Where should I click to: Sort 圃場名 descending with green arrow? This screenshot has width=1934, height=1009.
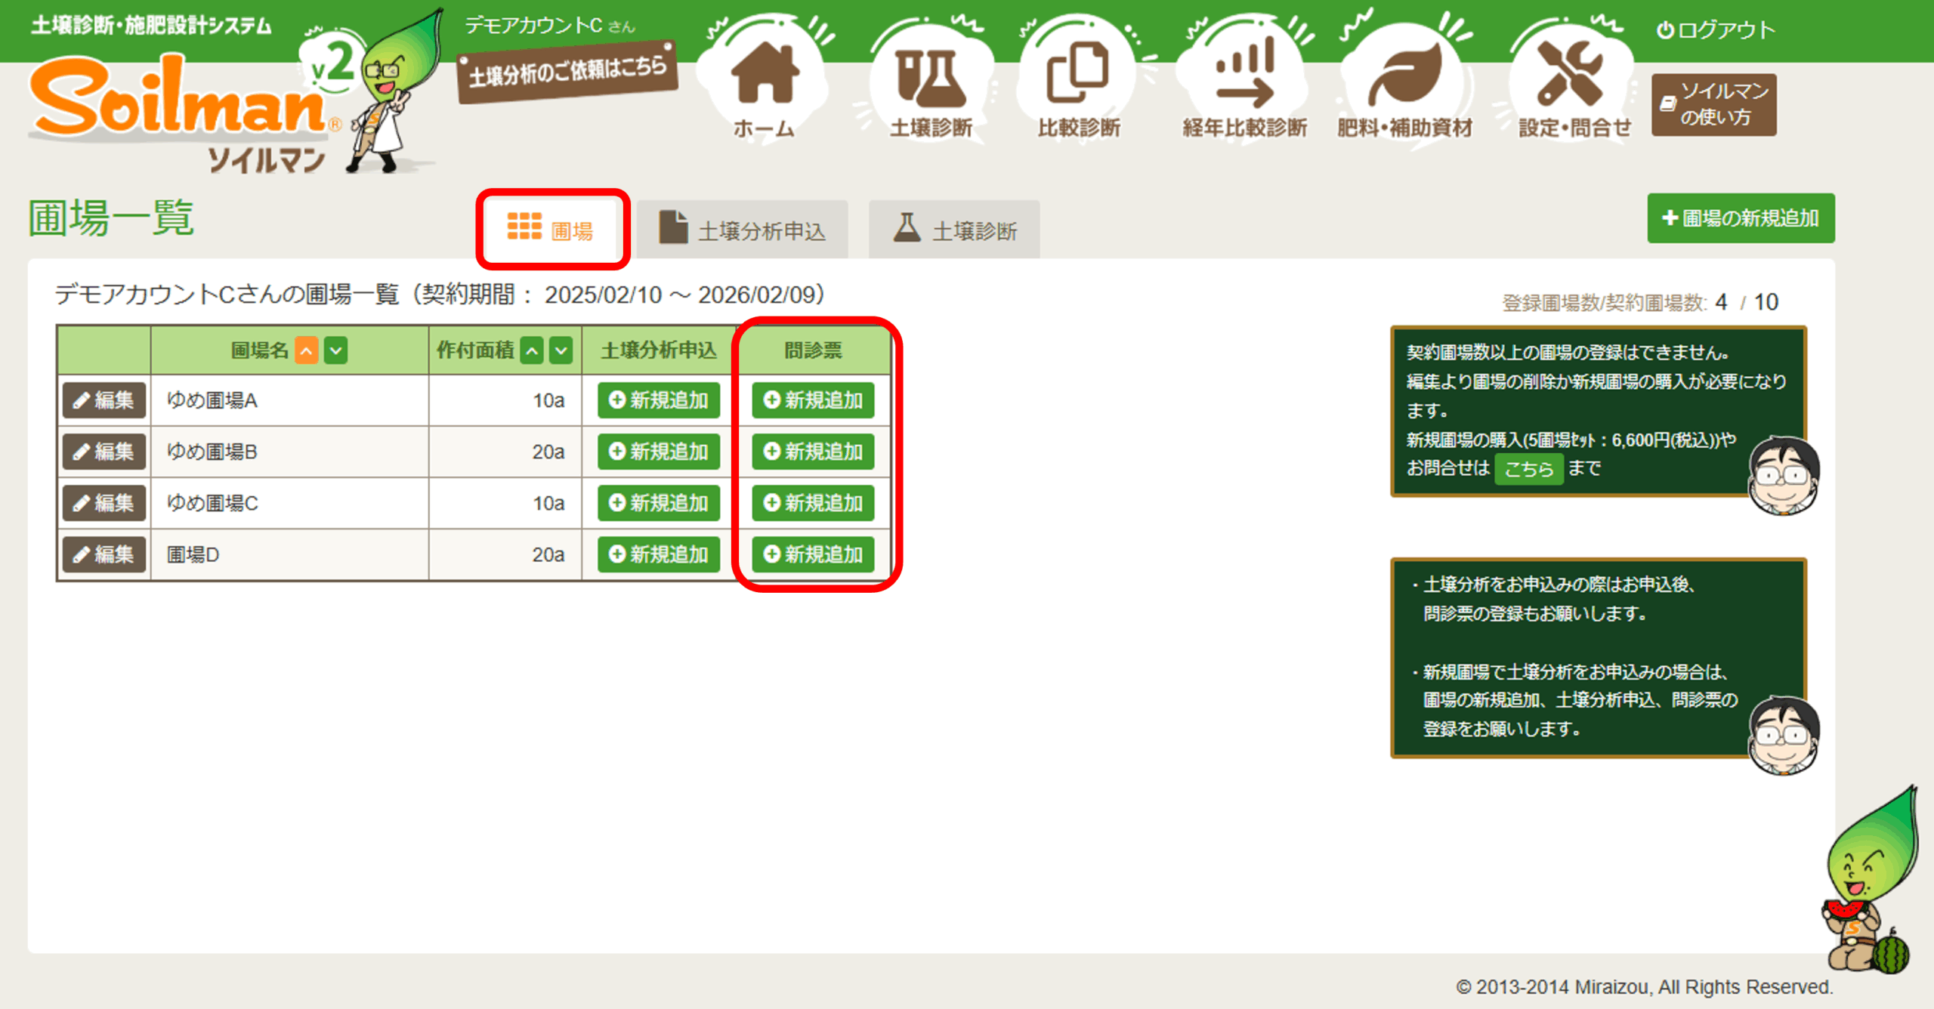(x=336, y=350)
